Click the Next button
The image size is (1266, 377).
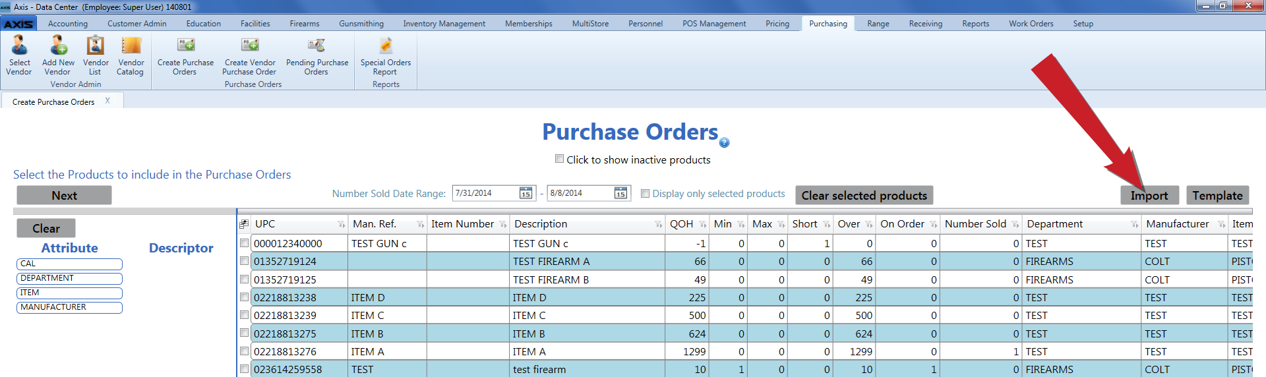pyautogui.click(x=64, y=195)
